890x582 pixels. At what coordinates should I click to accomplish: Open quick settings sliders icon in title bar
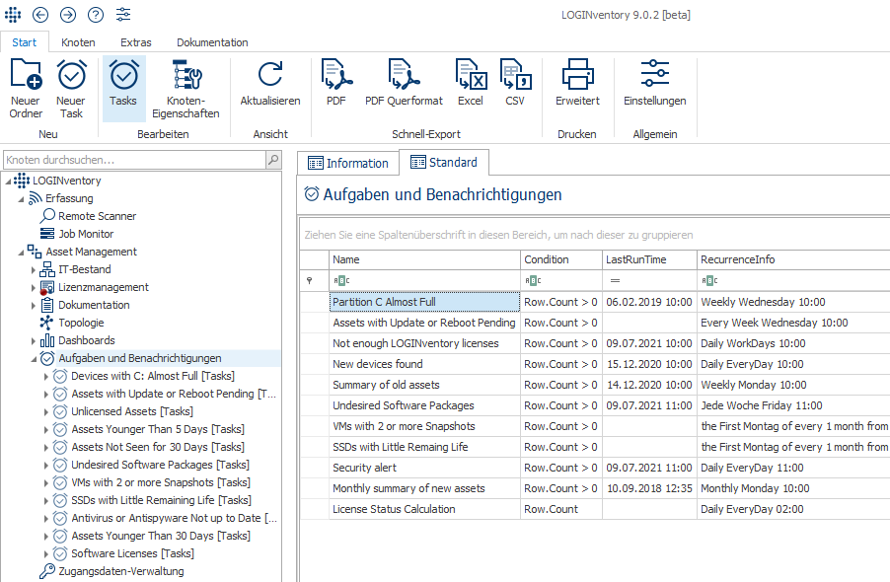123,15
